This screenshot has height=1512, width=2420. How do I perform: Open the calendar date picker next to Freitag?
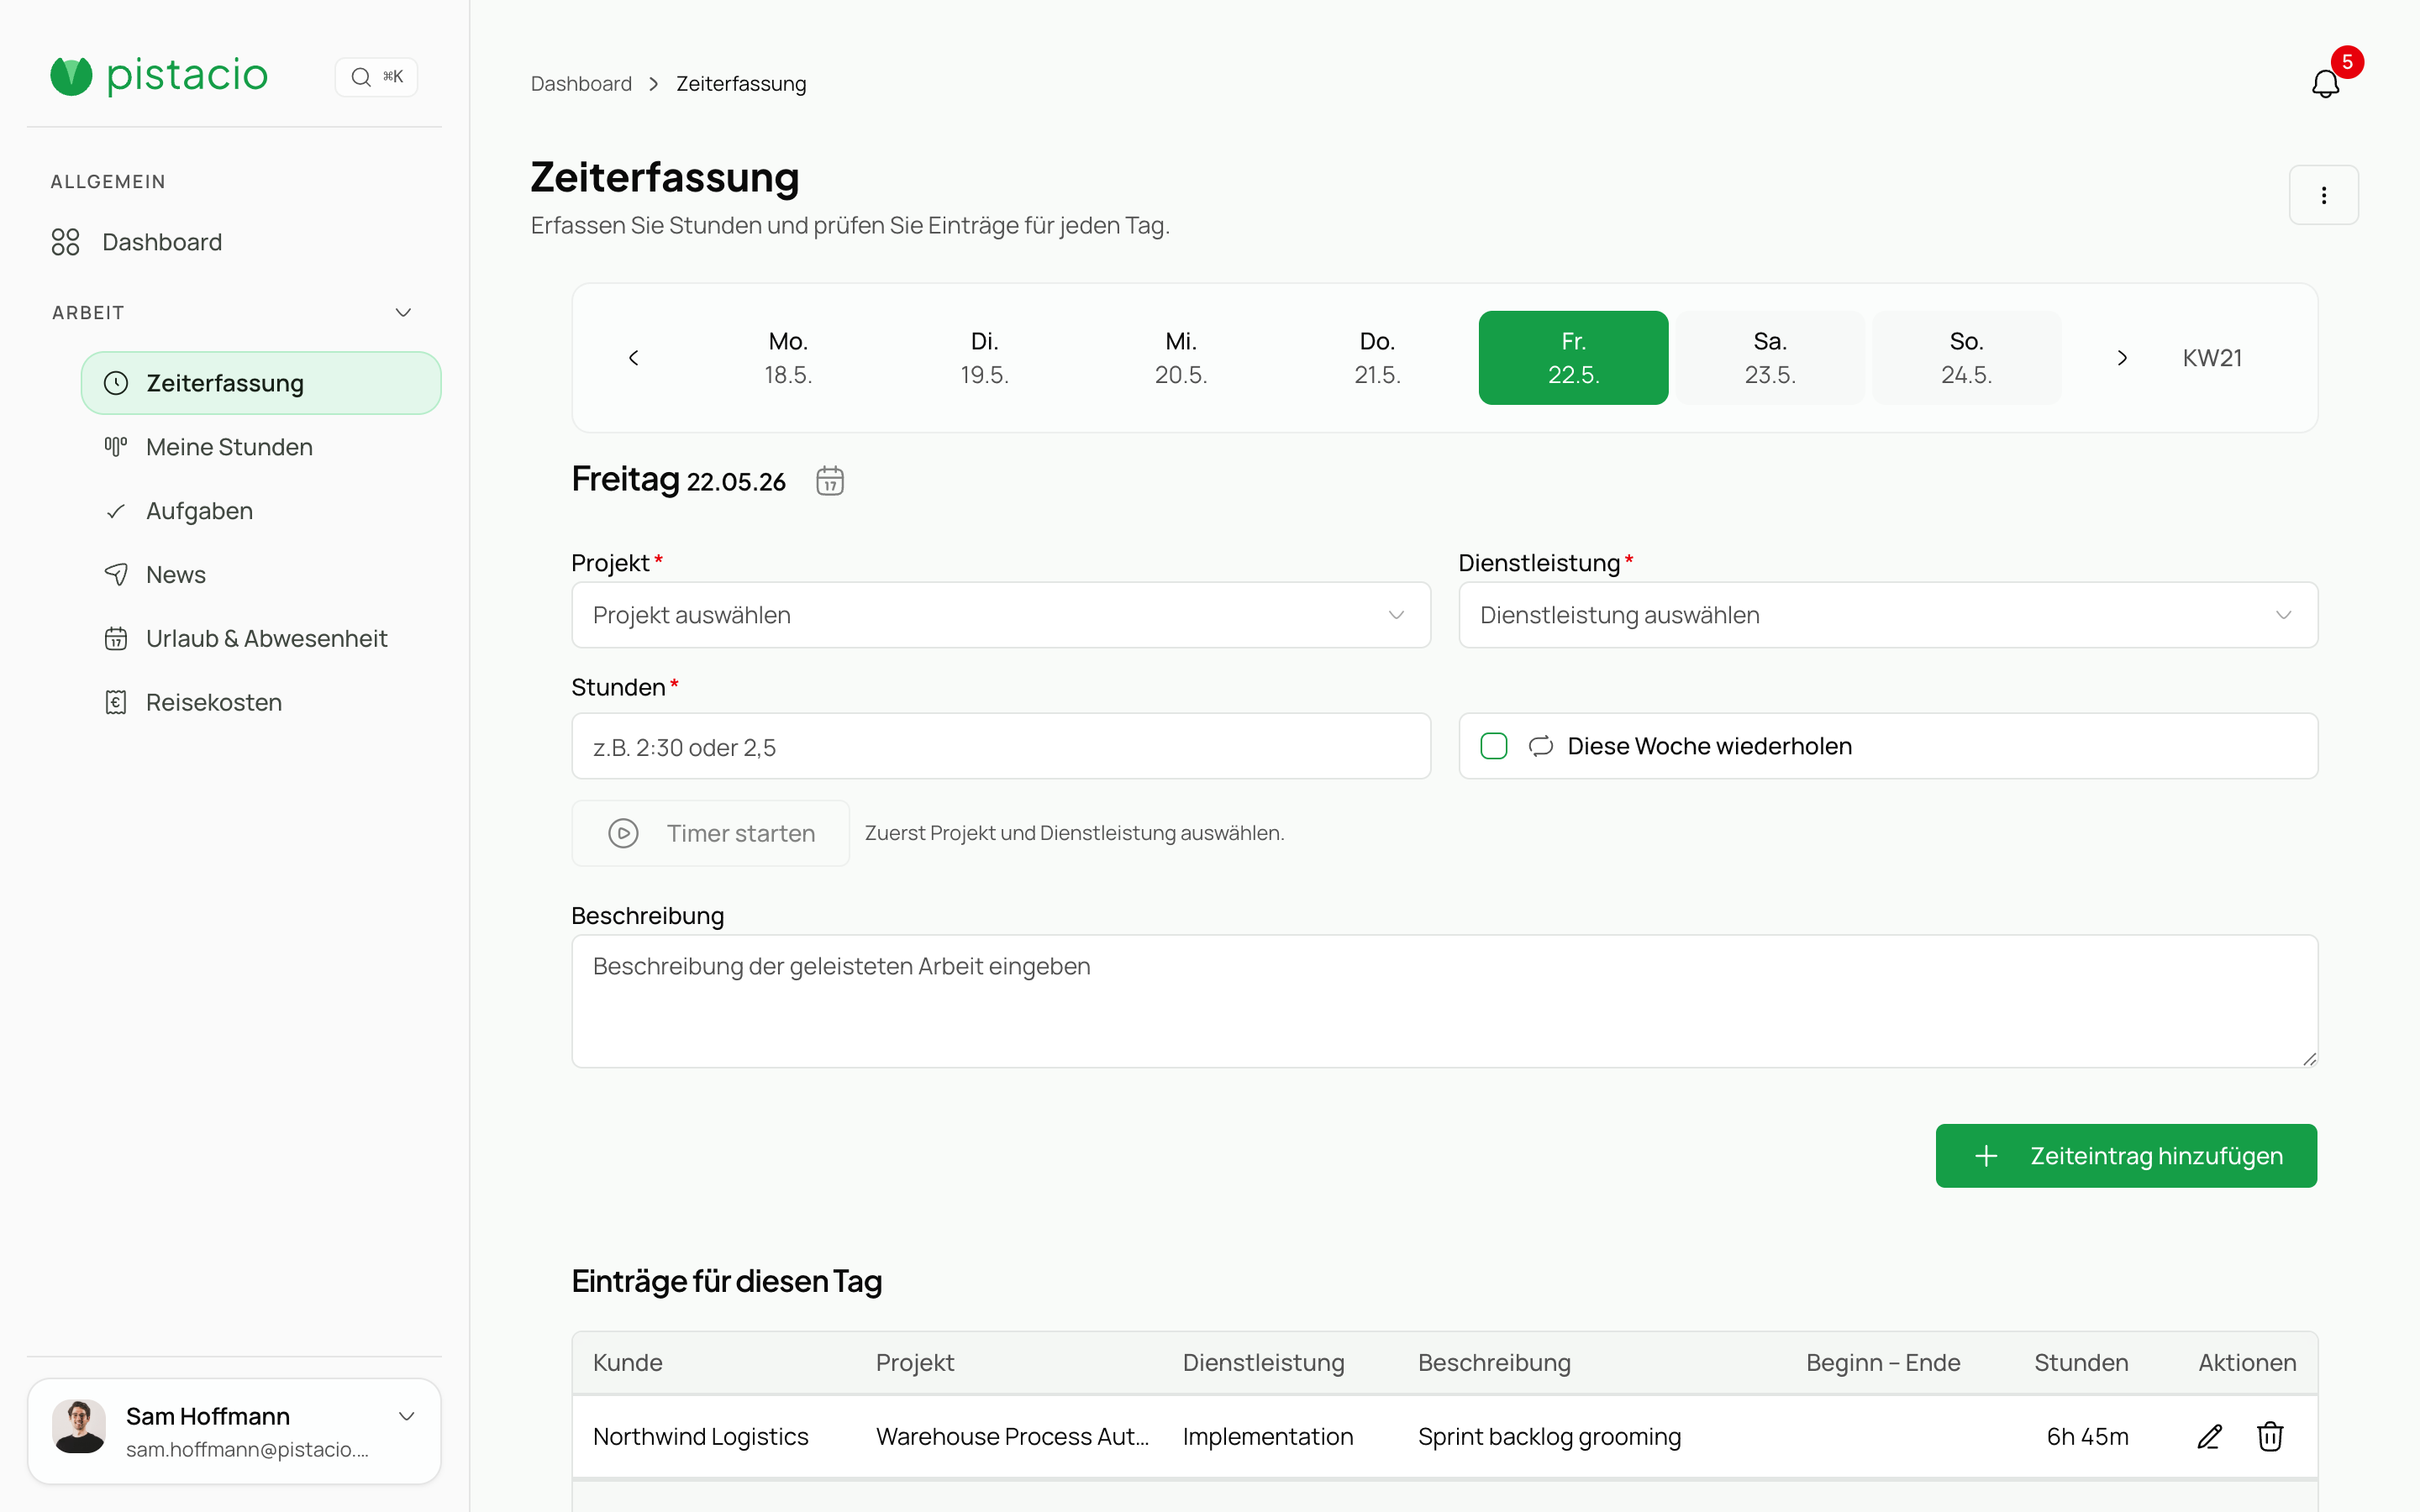(830, 481)
